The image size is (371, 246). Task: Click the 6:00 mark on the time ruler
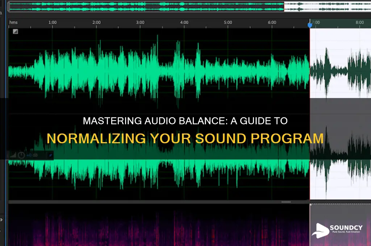[x=272, y=22]
